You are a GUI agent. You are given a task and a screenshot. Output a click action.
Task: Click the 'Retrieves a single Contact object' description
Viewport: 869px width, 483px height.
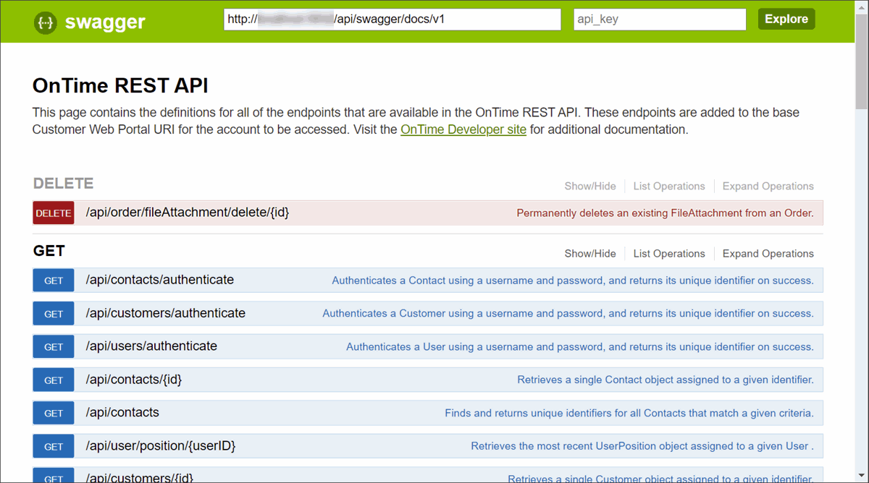[x=666, y=380]
